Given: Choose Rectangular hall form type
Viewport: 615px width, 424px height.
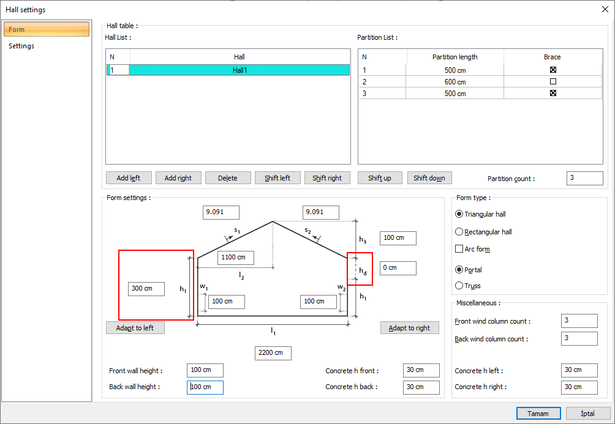Looking at the screenshot, I should click(x=459, y=232).
